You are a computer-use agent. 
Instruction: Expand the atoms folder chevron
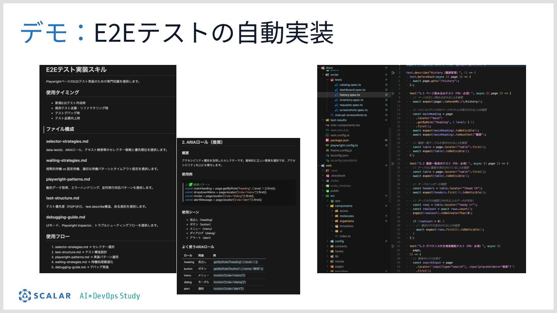332,211
